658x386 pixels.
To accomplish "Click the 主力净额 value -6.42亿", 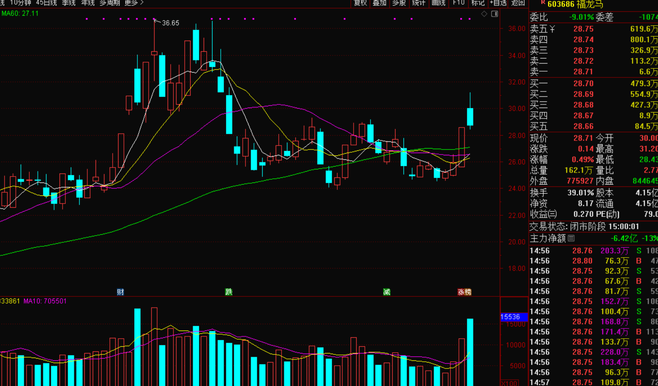I will click(624, 238).
